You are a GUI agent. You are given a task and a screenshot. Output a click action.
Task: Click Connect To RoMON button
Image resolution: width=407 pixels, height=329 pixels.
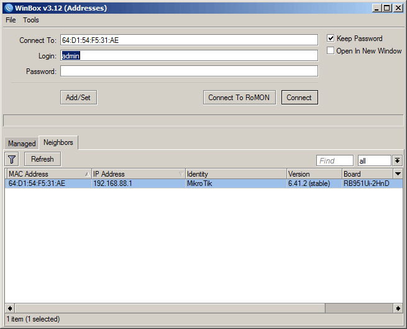239,98
